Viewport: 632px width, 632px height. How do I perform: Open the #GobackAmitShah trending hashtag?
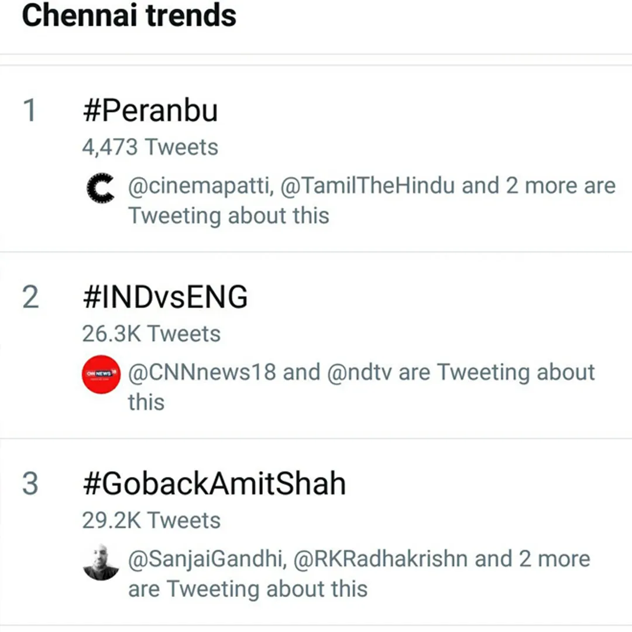[x=214, y=483]
